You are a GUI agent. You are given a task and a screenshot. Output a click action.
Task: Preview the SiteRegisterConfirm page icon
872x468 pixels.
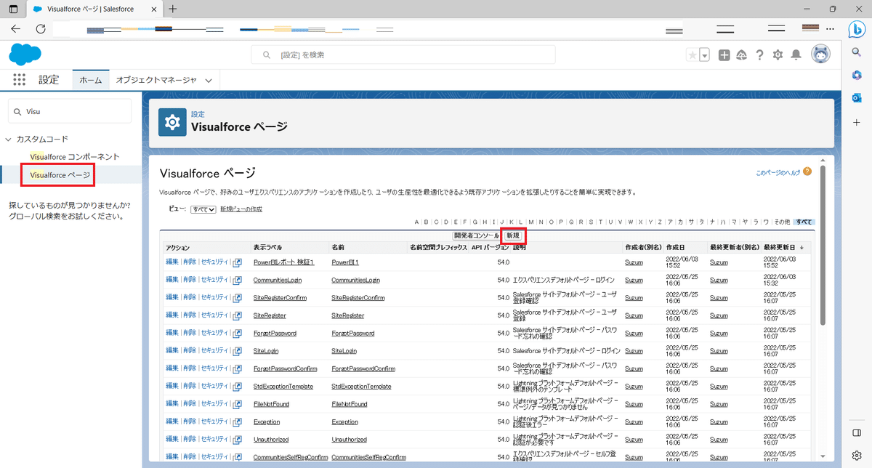point(237,297)
